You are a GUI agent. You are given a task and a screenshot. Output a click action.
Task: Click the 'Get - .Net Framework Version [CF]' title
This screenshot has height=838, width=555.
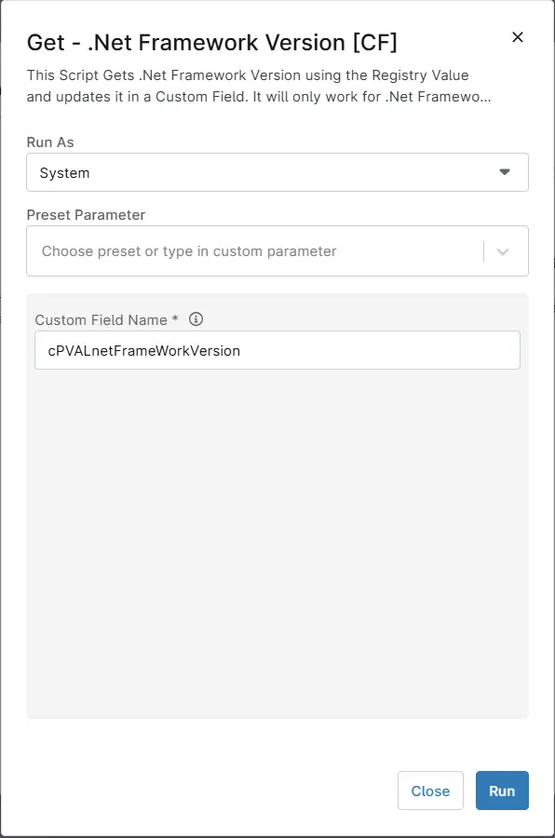tap(211, 42)
